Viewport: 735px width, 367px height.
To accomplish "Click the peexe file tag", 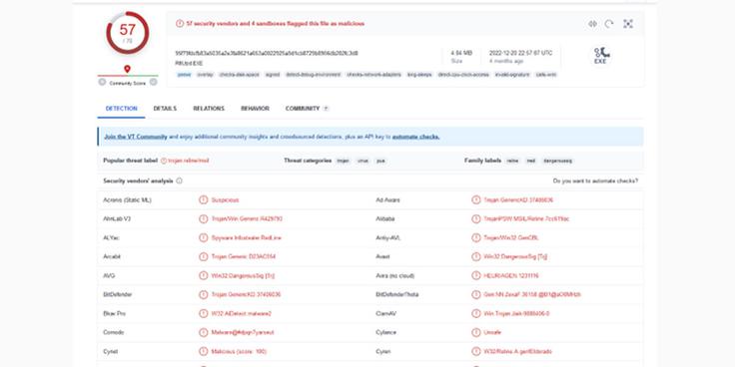I will [x=184, y=75].
